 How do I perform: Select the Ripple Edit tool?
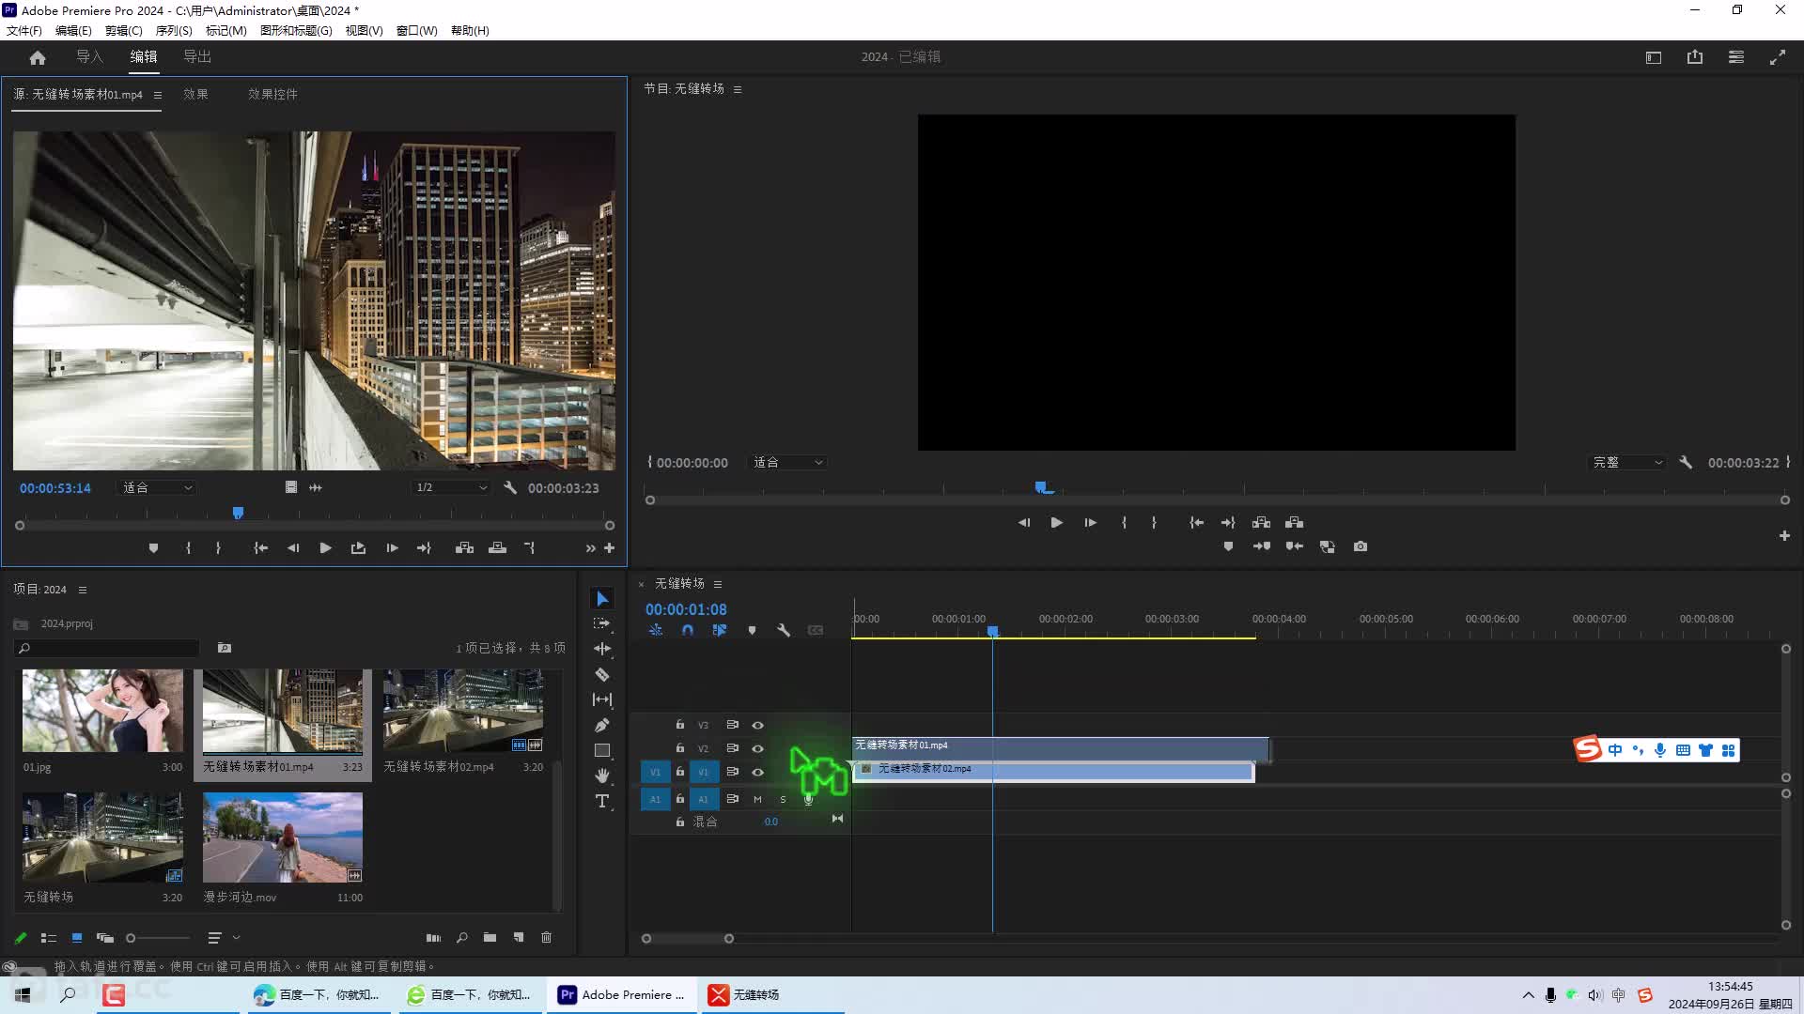(602, 649)
